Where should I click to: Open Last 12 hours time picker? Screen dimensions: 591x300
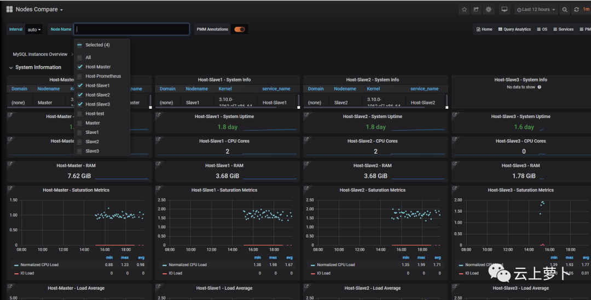pyautogui.click(x=536, y=9)
